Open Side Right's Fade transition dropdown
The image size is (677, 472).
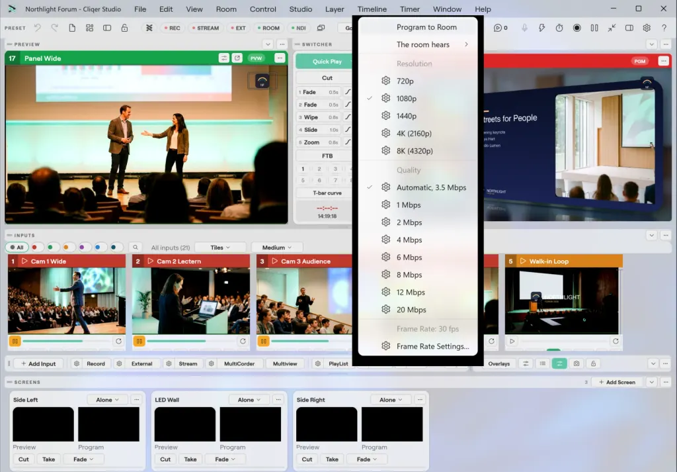point(367,459)
